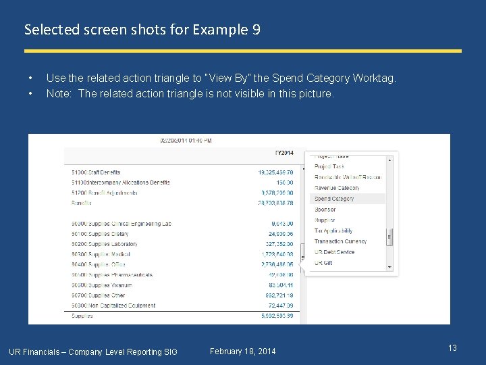Screen dimensions: 486x365
Task: Open Supplies Pharmaceuticals amount value
Action: [x=281, y=274]
